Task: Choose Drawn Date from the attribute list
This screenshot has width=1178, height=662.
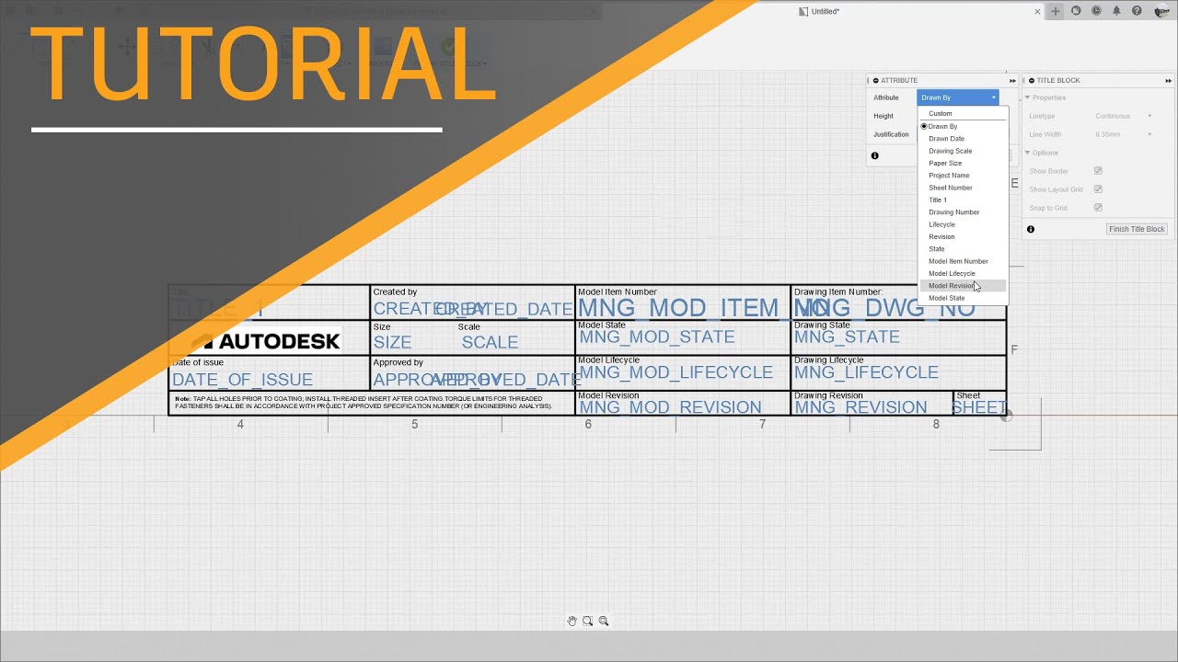Action: click(x=963, y=139)
